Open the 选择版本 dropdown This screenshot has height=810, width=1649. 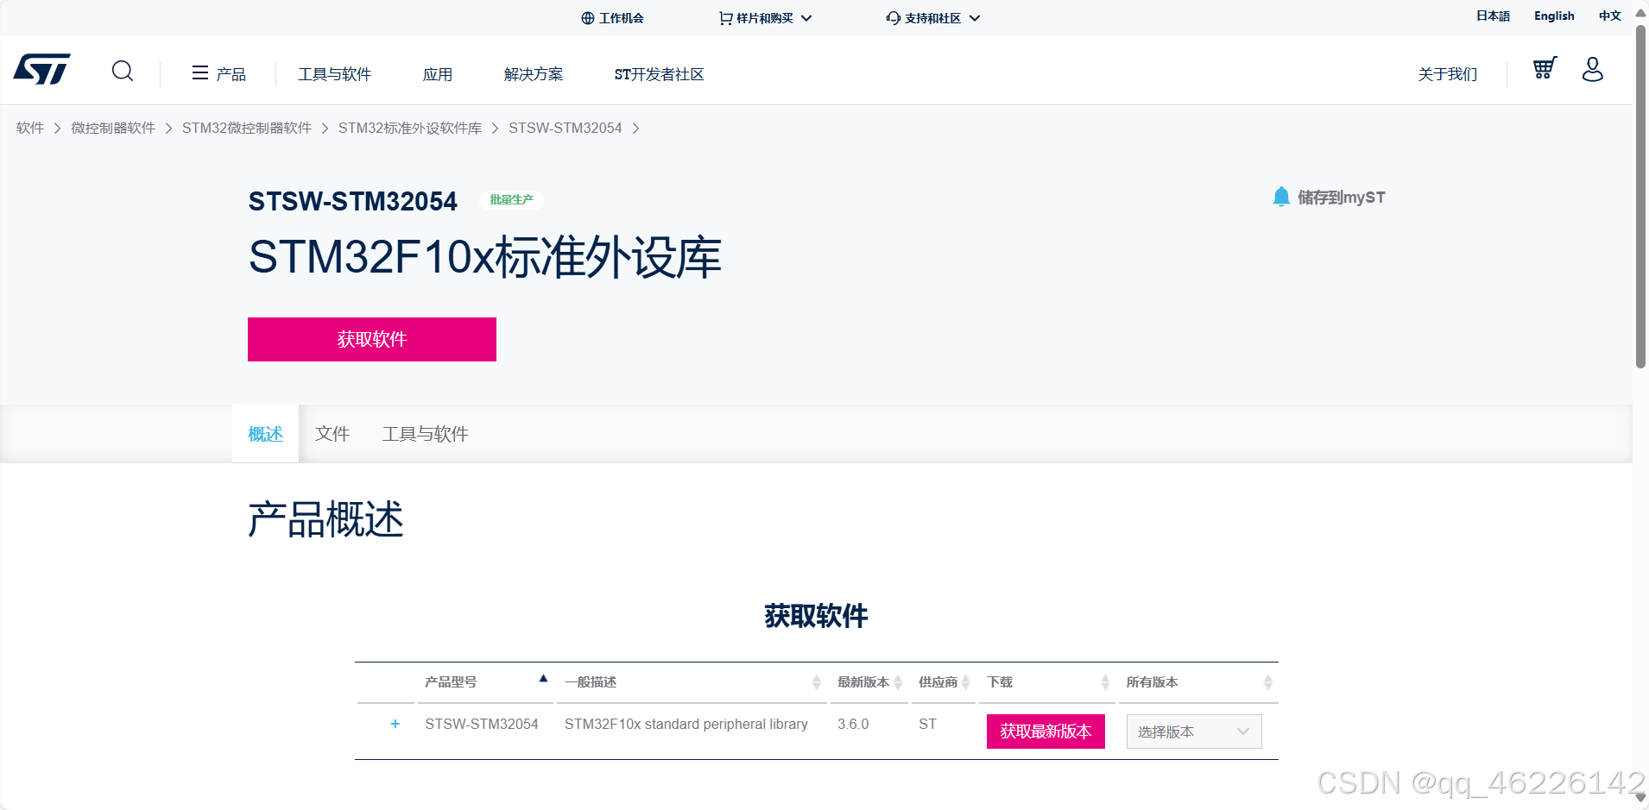[x=1194, y=732]
